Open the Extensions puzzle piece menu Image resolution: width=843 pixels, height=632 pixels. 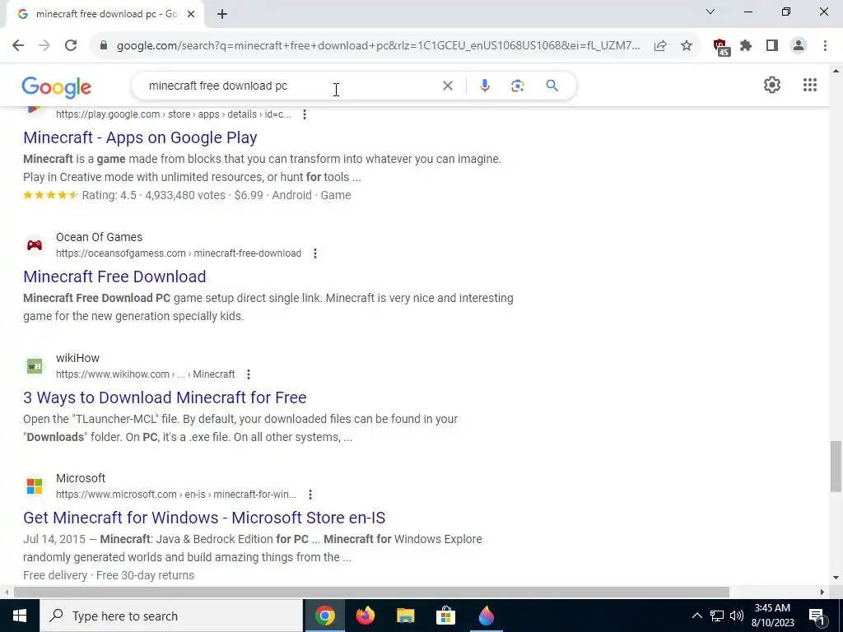[x=746, y=46]
